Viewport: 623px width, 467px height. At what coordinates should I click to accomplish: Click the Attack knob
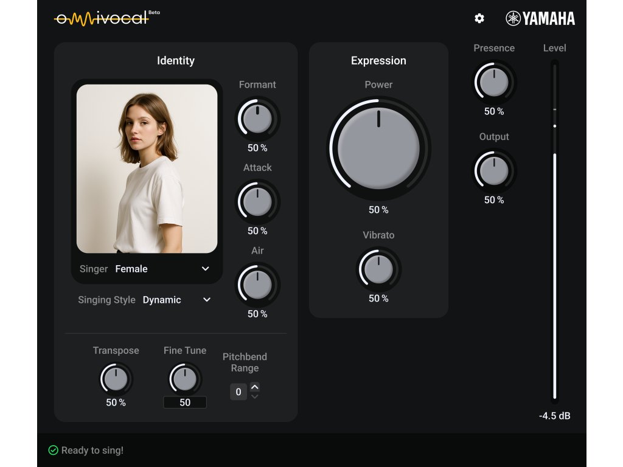[x=257, y=202]
